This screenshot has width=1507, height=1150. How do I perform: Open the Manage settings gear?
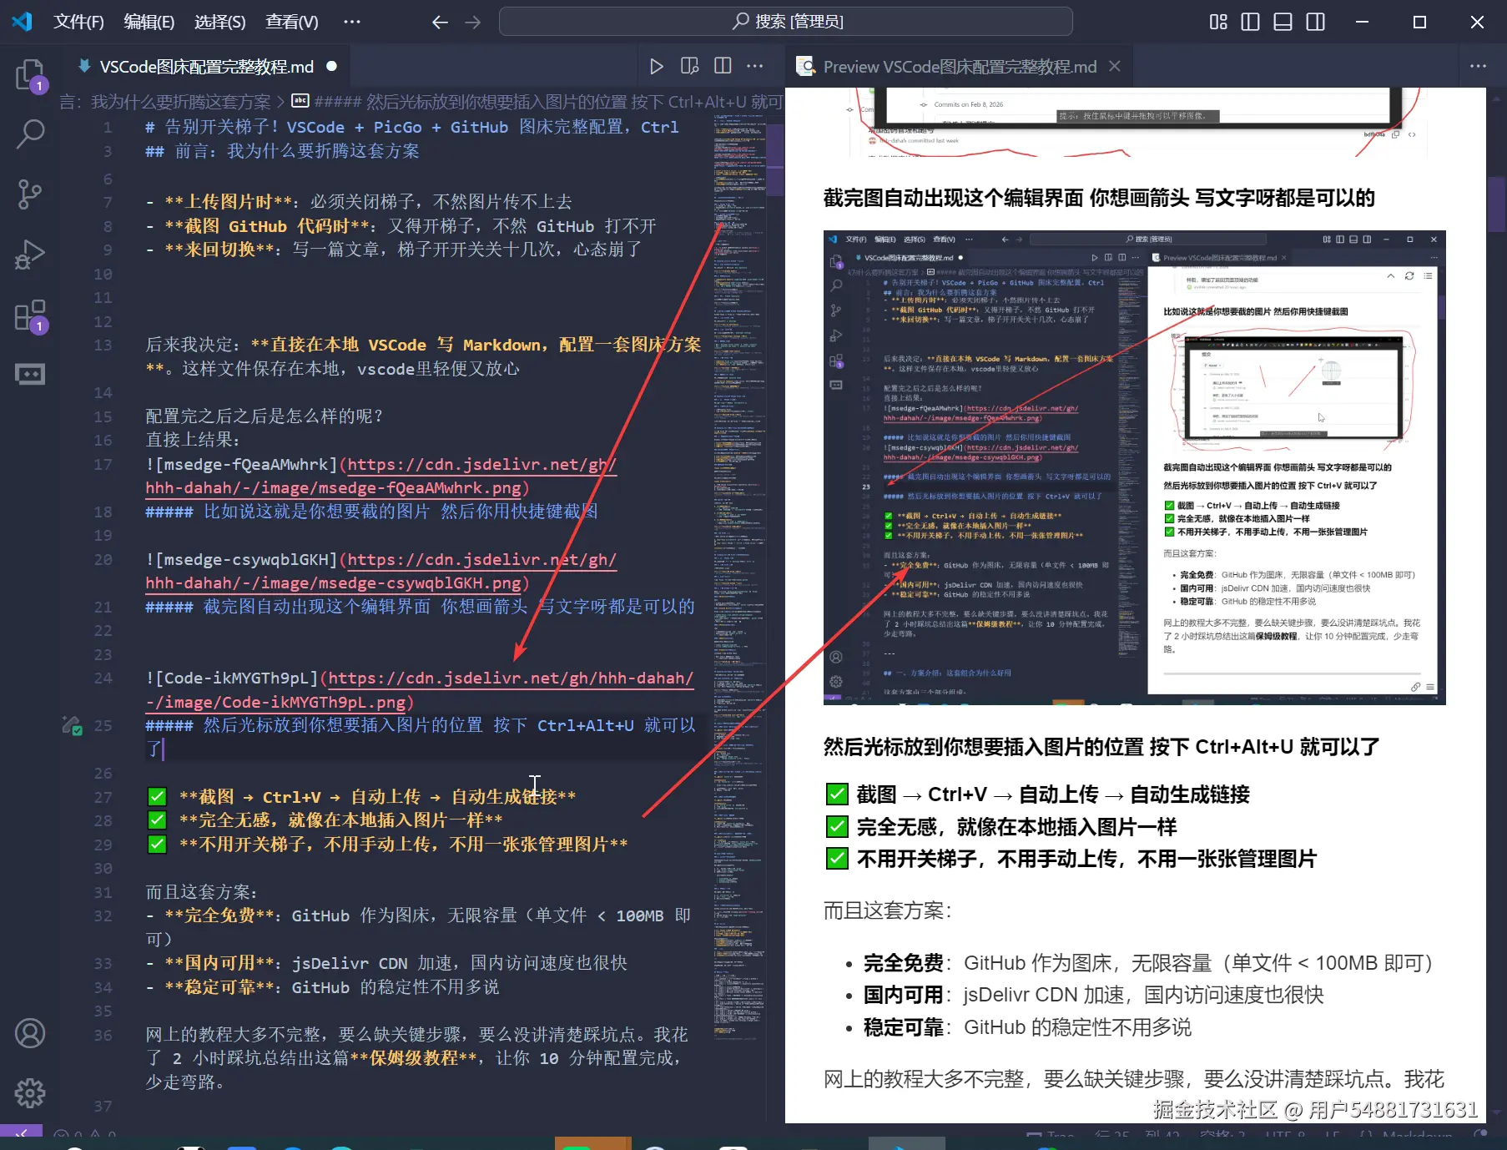pos(30,1093)
